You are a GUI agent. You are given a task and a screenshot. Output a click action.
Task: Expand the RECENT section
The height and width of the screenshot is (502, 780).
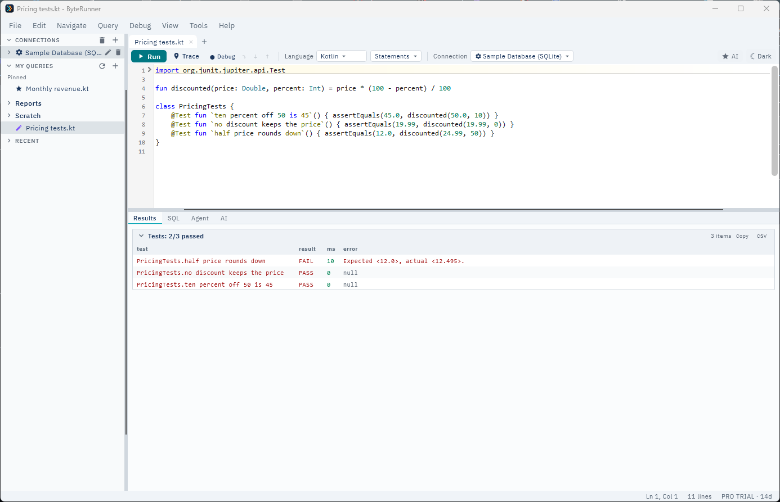(x=9, y=141)
